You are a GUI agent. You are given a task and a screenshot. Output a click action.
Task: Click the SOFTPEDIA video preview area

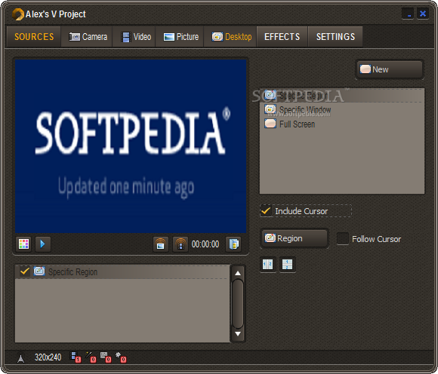pos(131,146)
